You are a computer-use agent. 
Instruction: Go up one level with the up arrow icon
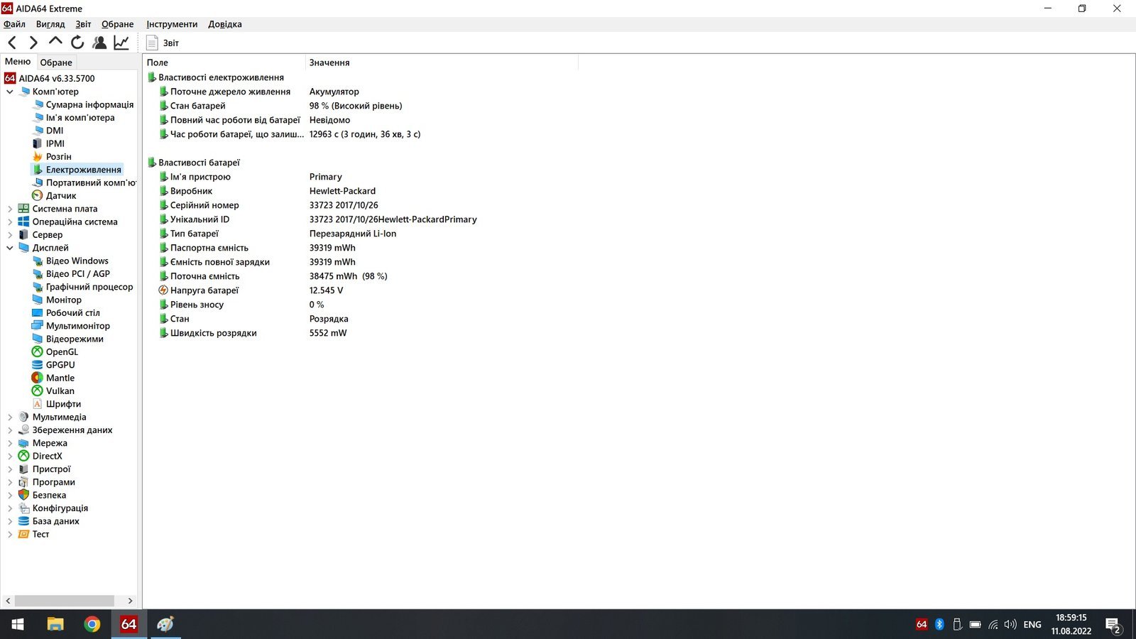point(55,42)
